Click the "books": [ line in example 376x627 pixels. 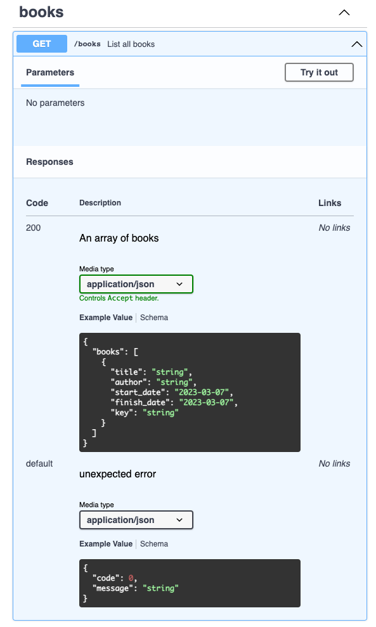click(x=115, y=352)
